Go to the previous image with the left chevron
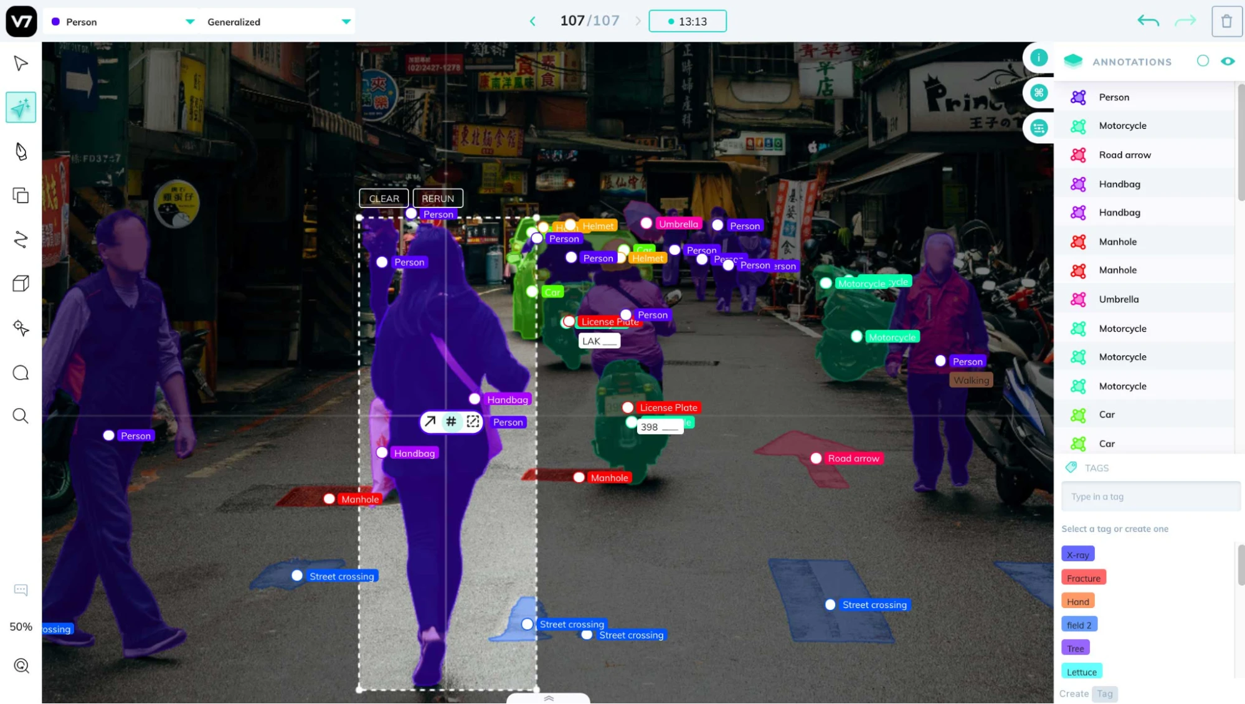 click(533, 21)
